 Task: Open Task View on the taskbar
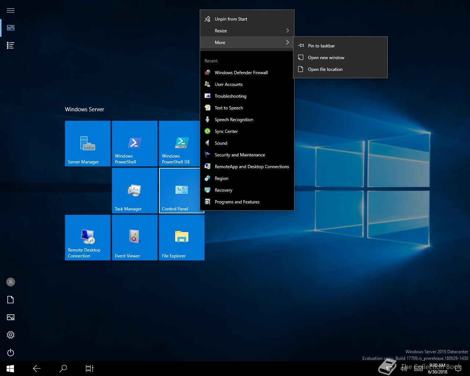[90, 369]
